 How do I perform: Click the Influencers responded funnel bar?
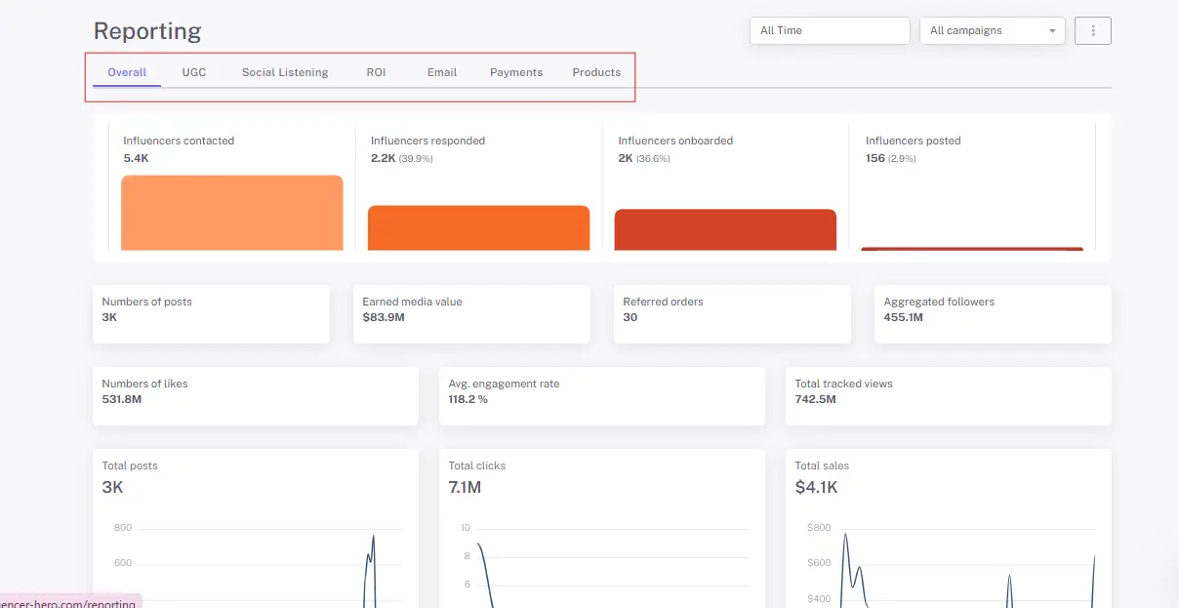tap(478, 227)
